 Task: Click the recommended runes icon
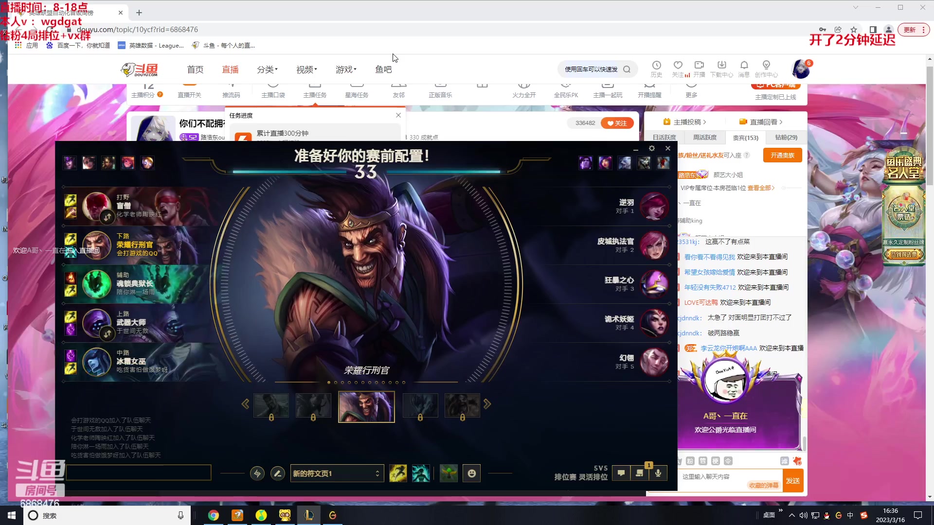coord(257,473)
